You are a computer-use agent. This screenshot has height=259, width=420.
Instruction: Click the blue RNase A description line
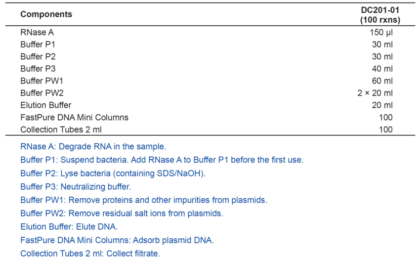(93, 147)
